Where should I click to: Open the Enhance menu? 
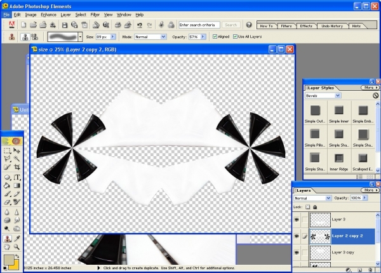48,15
